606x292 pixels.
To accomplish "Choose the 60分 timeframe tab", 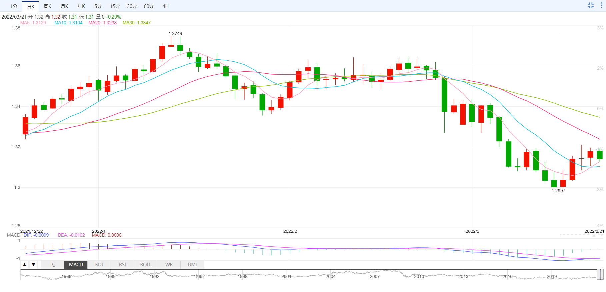I will click(x=149, y=6).
